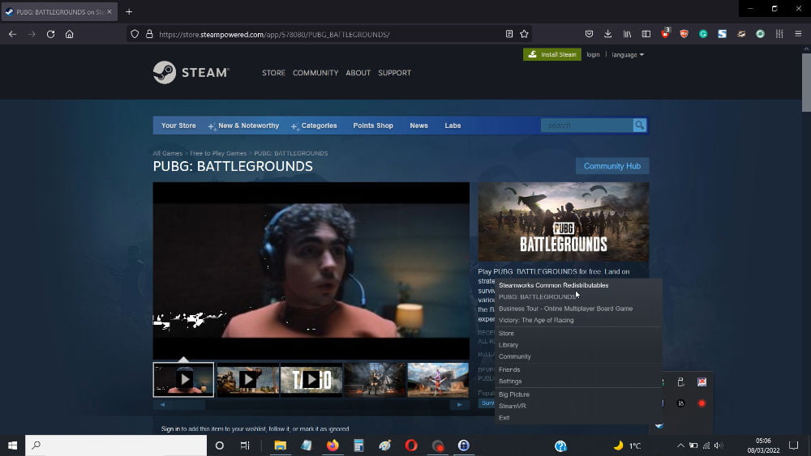The height and width of the screenshot is (456, 811).
Task: Expand New & Noteworthy menu
Action: (x=243, y=126)
